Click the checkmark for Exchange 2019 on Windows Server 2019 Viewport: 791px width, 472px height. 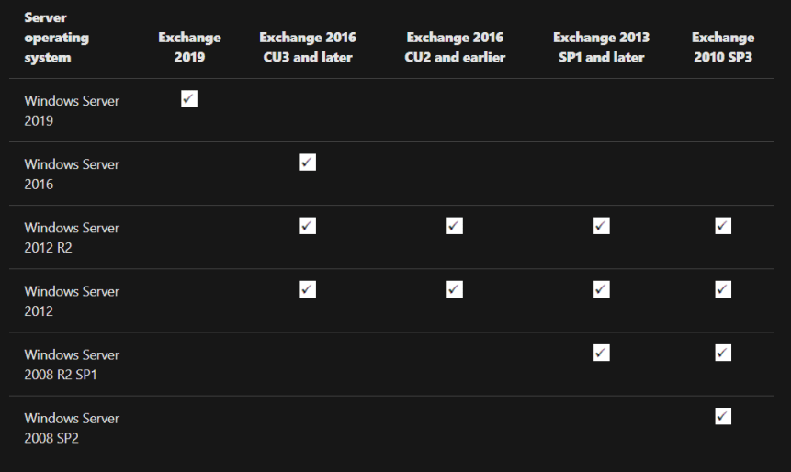point(189,99)
